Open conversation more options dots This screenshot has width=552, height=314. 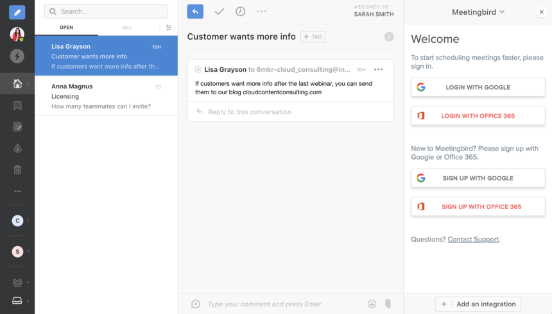tap(261, 12)
